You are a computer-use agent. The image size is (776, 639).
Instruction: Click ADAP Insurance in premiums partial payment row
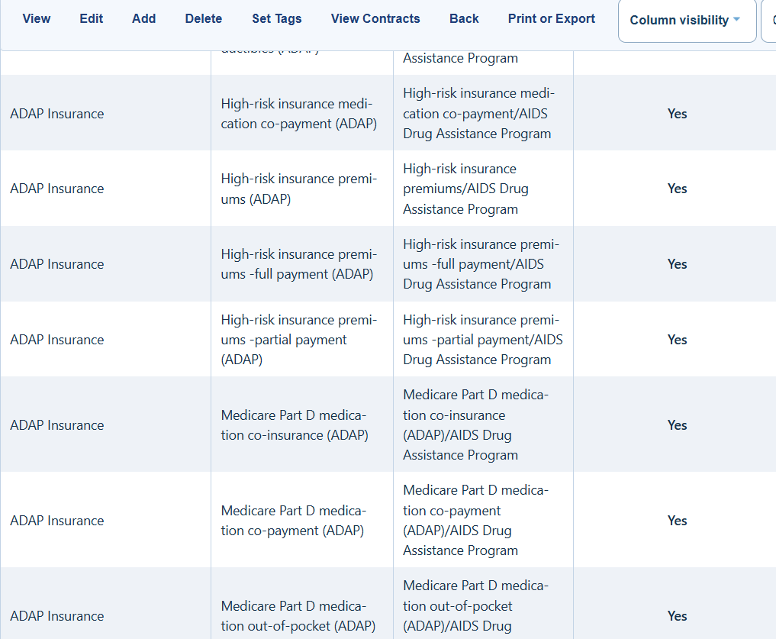pos(57,340)
